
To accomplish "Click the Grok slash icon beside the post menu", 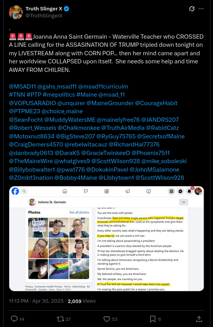I will (191, 9).
